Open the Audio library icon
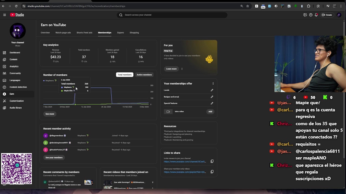This screenshot has width=346, height=194. [4, 108]
